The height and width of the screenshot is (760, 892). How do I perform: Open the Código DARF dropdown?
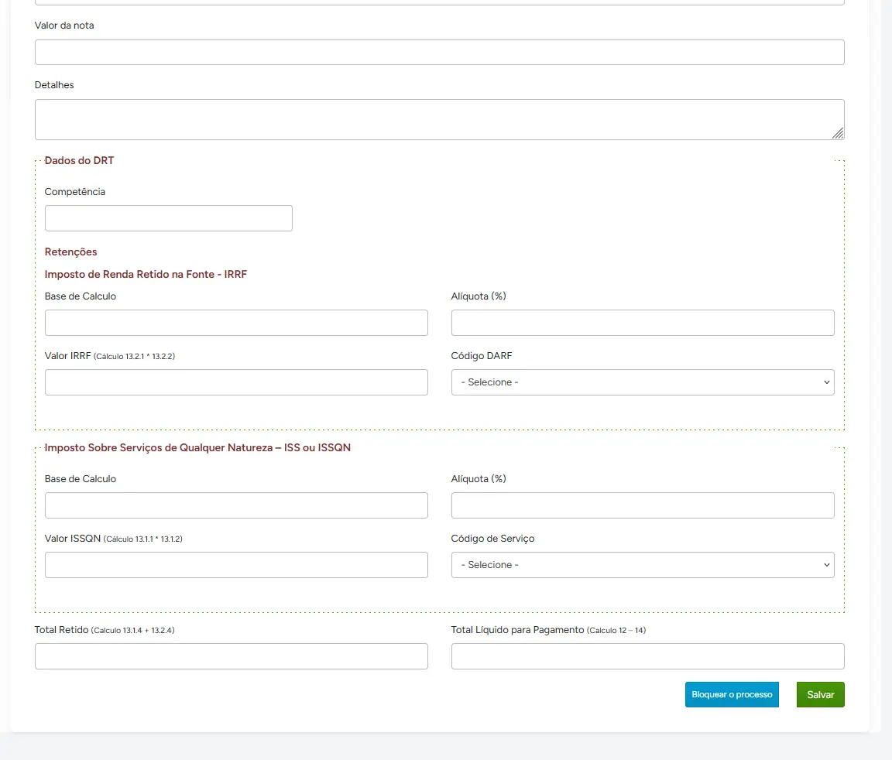click(x=643, y=382)
